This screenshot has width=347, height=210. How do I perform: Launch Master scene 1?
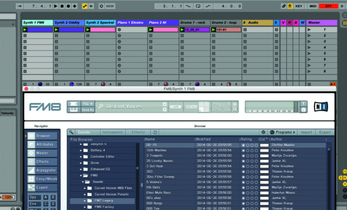click(309, 30)
